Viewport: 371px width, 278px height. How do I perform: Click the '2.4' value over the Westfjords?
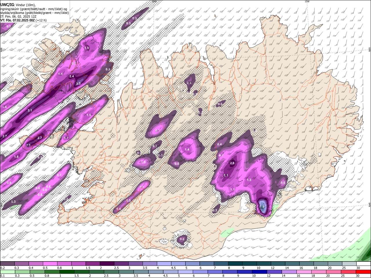pyautogui.click(x=72, y=76)
